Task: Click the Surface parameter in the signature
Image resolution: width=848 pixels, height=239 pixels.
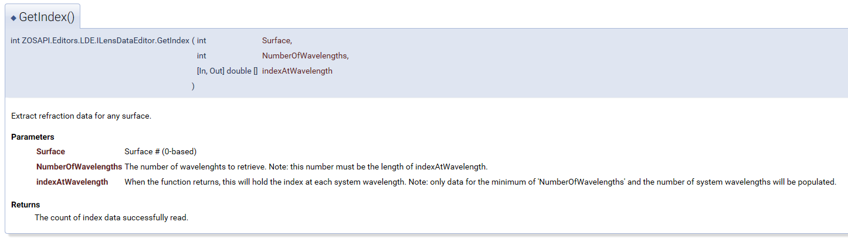Action: [x=277, y=40]
